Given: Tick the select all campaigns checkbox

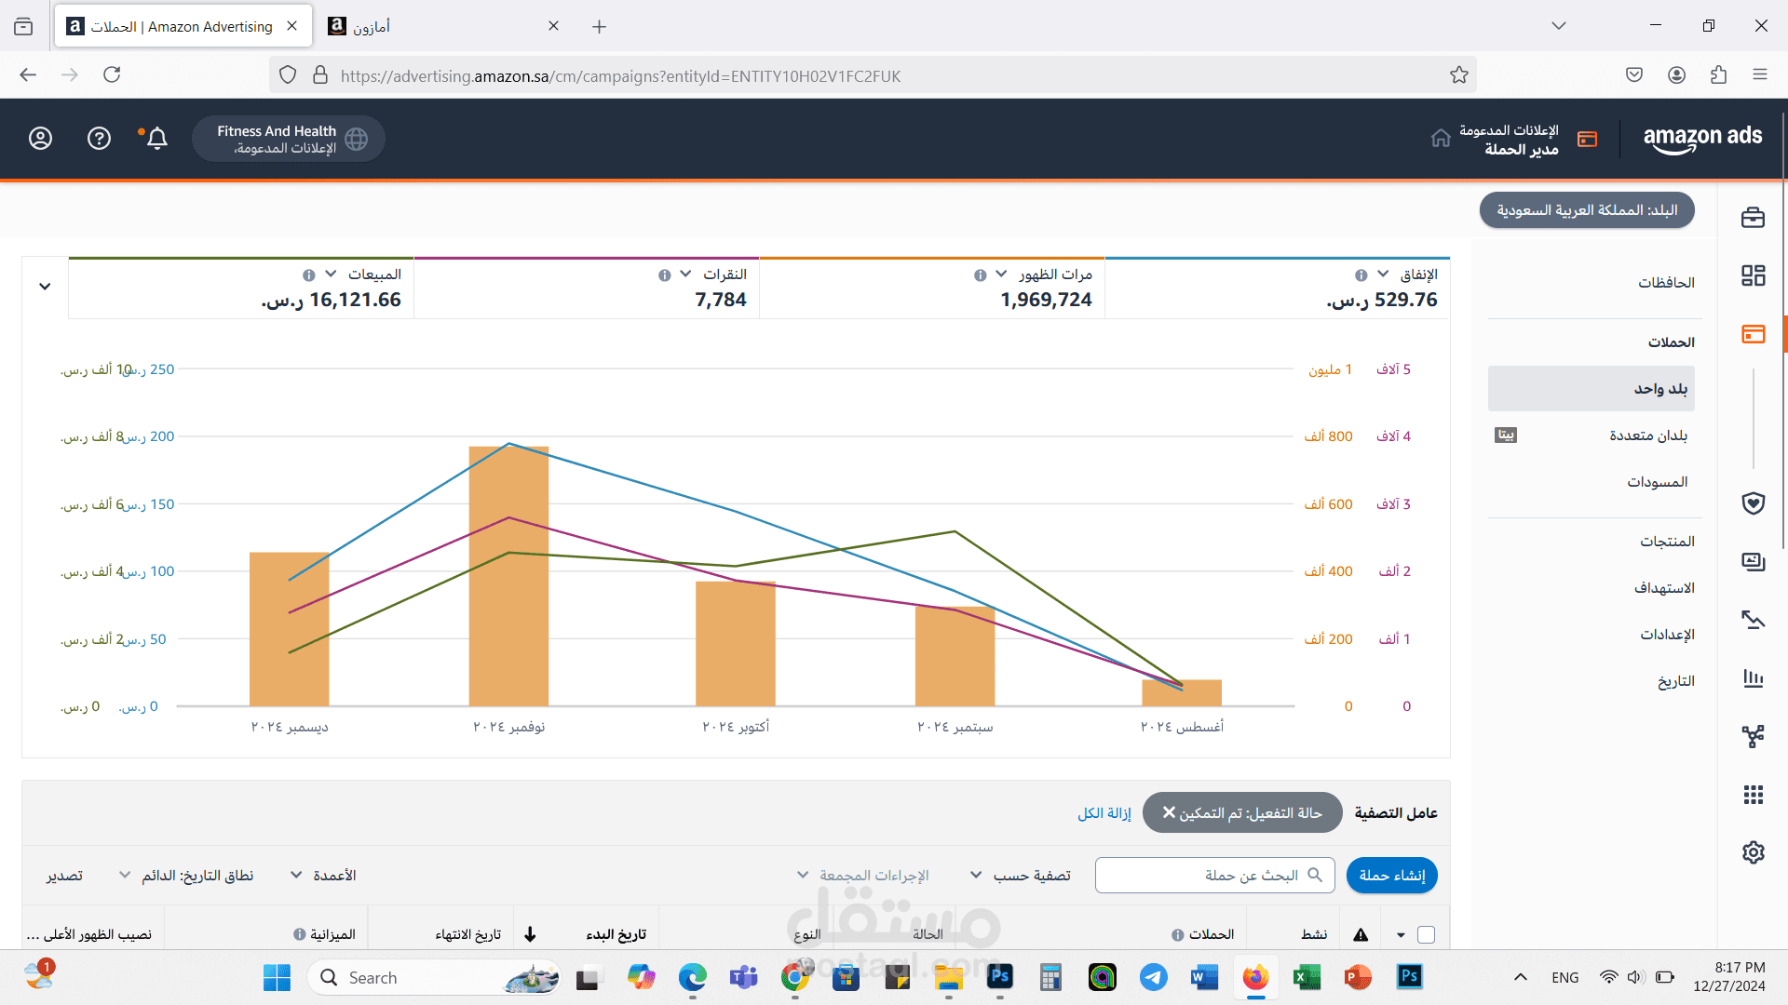Looking at the screenshot, I should [1426, 934].
